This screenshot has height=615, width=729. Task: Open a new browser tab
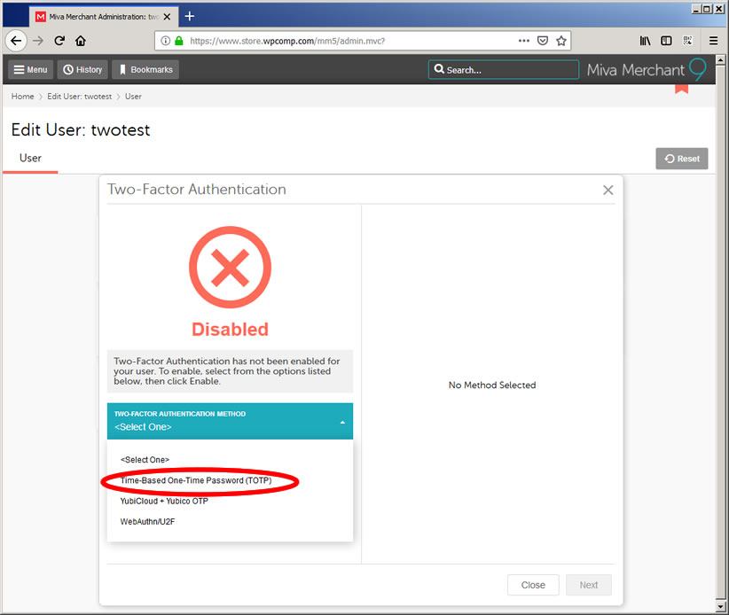pos(190,16)
